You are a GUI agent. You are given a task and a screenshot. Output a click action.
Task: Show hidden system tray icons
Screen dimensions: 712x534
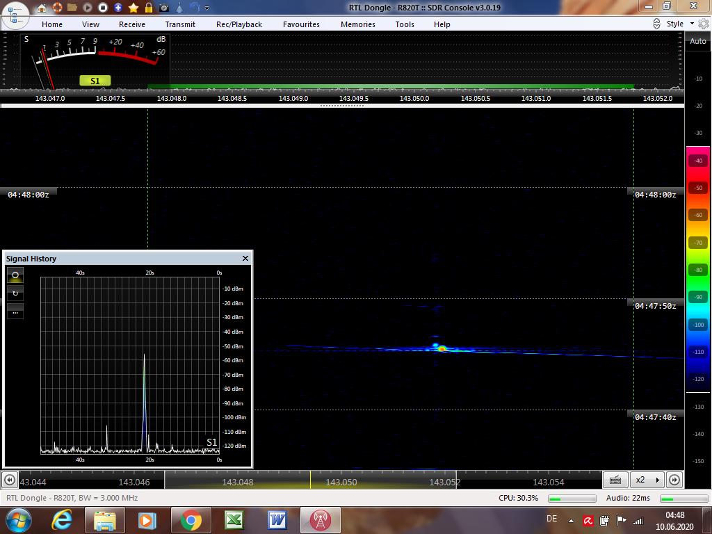pyautogui.click(x=572, y=521)
